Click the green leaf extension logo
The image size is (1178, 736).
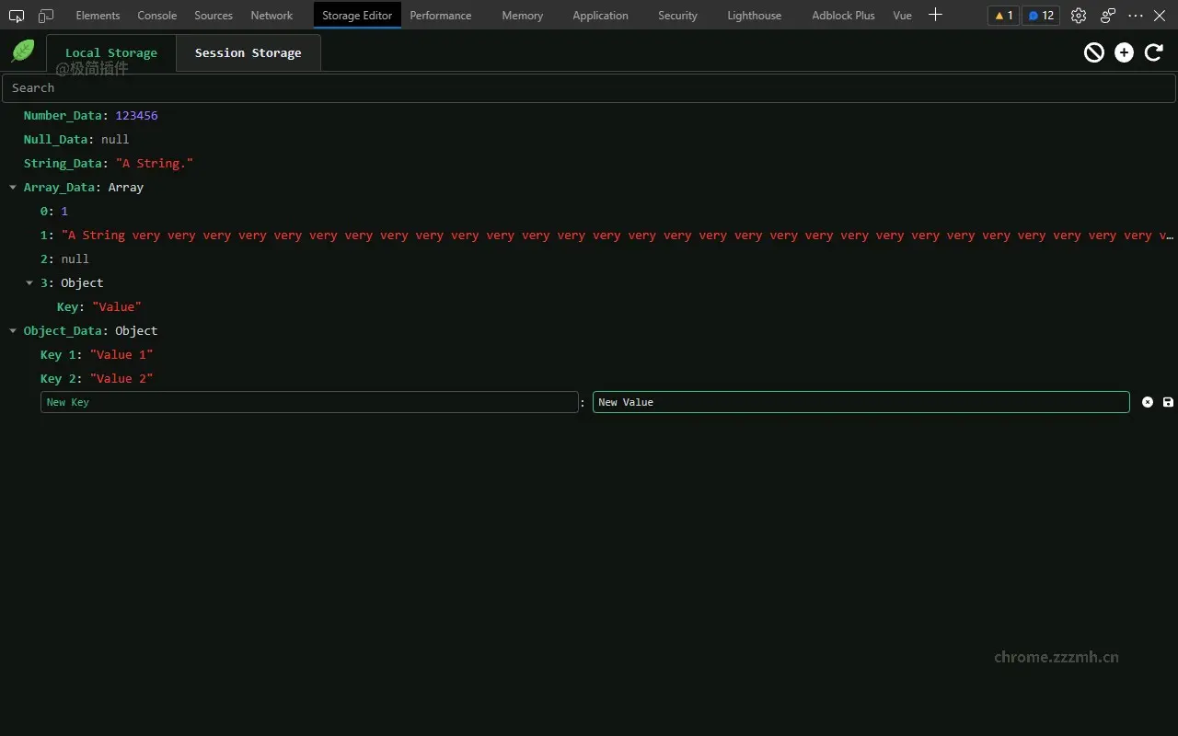click(22, 51)
